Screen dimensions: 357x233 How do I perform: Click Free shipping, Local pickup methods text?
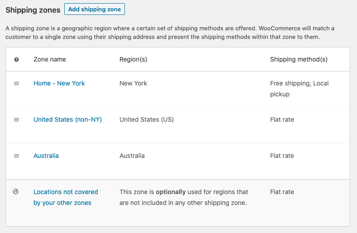(x=299, y=89)
